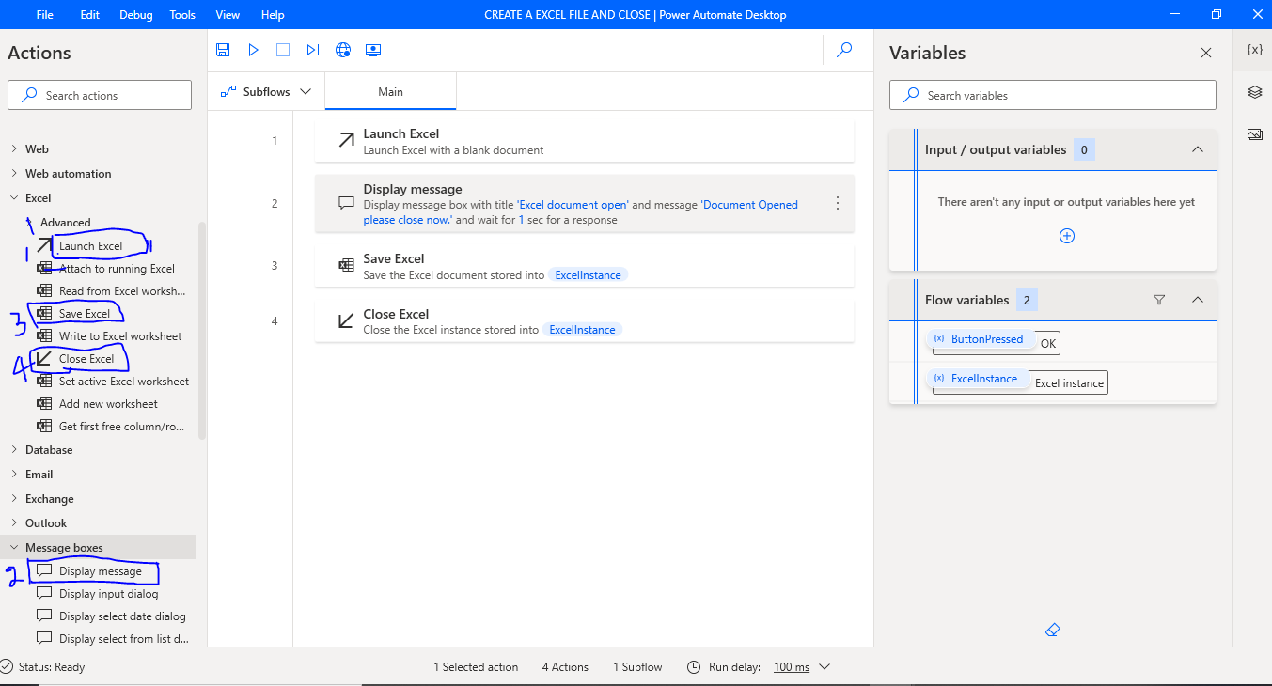Select the Close Excel action in Actions pane
Image resolution: width=1272 pixels, height=686 pixels.
coord(86,359)
